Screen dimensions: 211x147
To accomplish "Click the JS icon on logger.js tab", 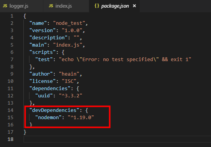I will (5, 6).
